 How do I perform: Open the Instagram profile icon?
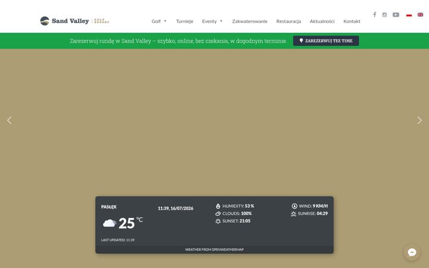click(x=384, y=15)
